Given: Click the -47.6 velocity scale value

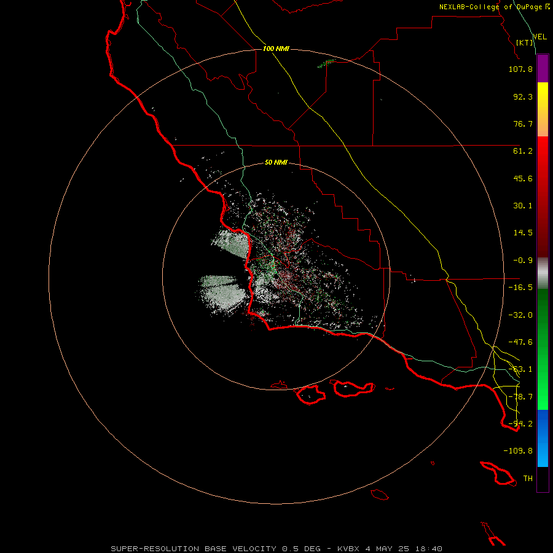Looking at the screenshot, I should click(x=520, y=342).
